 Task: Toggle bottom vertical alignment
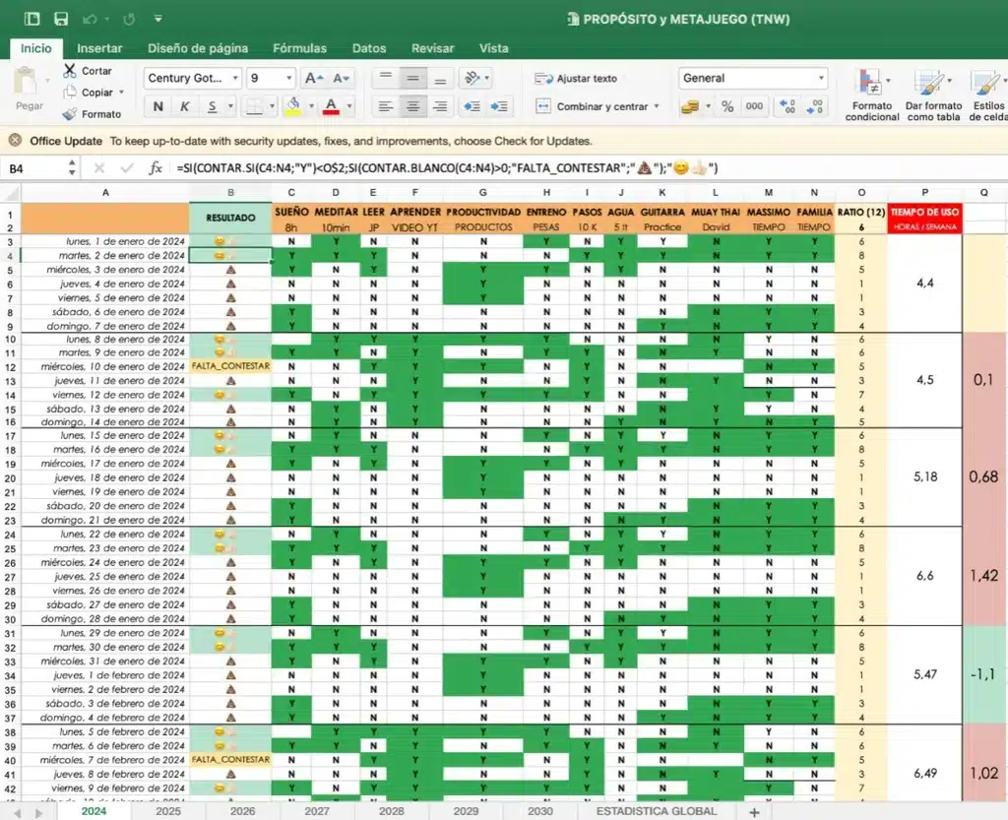pos(440,78)
